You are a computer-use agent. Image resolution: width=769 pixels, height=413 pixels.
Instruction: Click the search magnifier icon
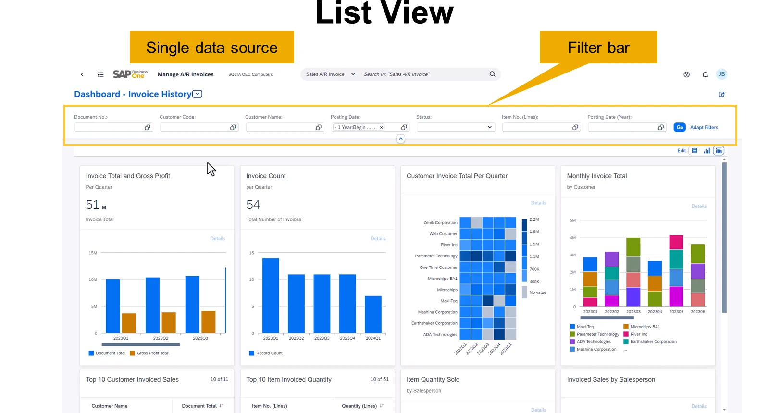pos(492,74)
